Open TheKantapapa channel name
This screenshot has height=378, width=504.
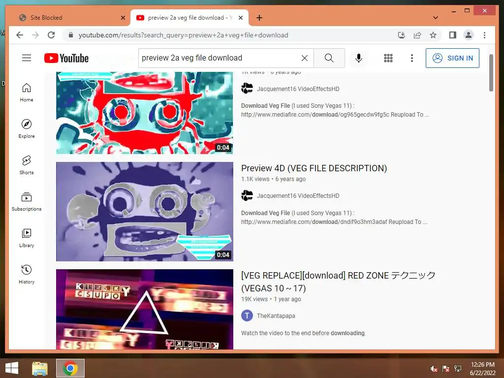pos(276,316)
